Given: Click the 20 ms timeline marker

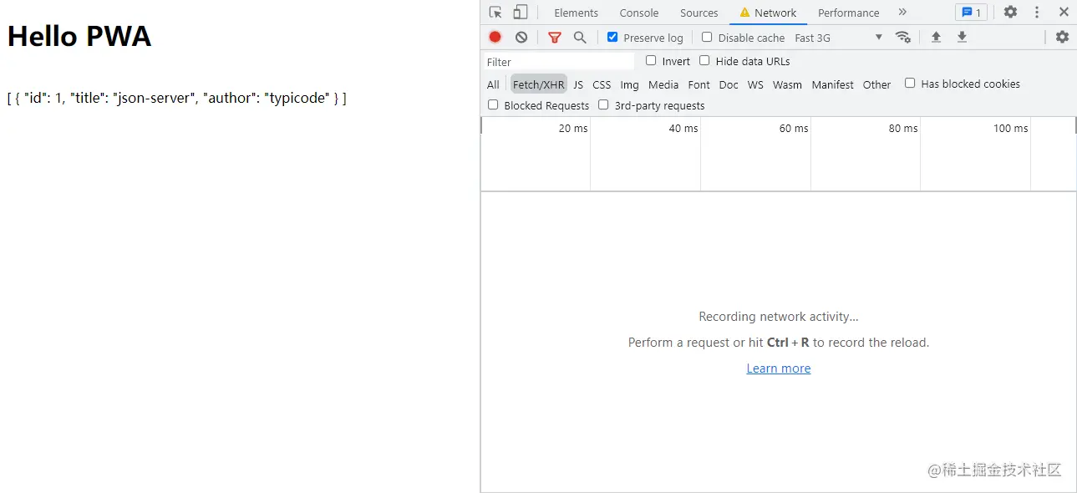Looking at the screenshot, I should click(573, 128).
